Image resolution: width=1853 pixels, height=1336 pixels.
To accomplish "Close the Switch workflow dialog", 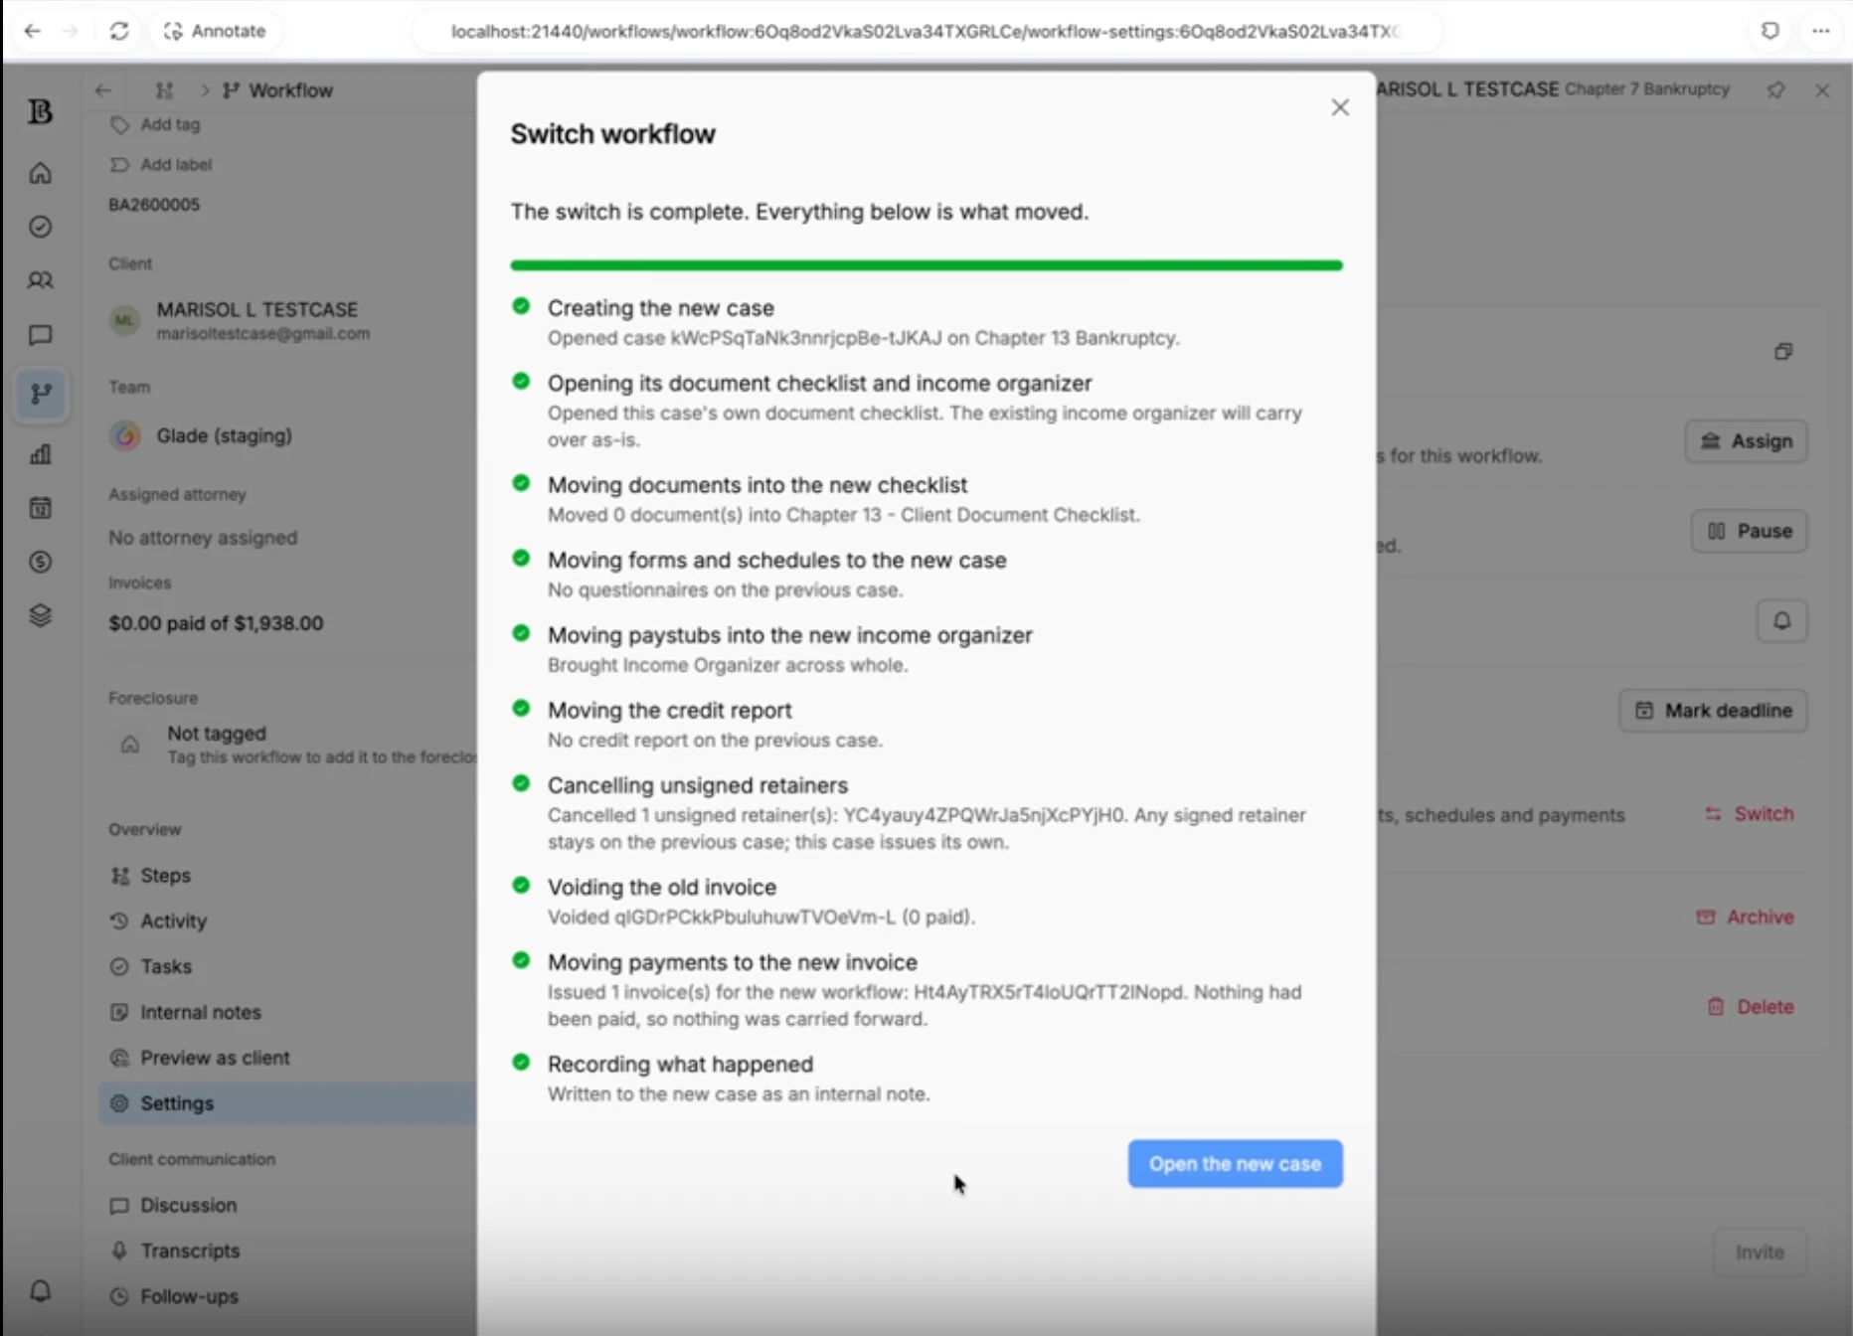I will click(x=1340, y=107).
